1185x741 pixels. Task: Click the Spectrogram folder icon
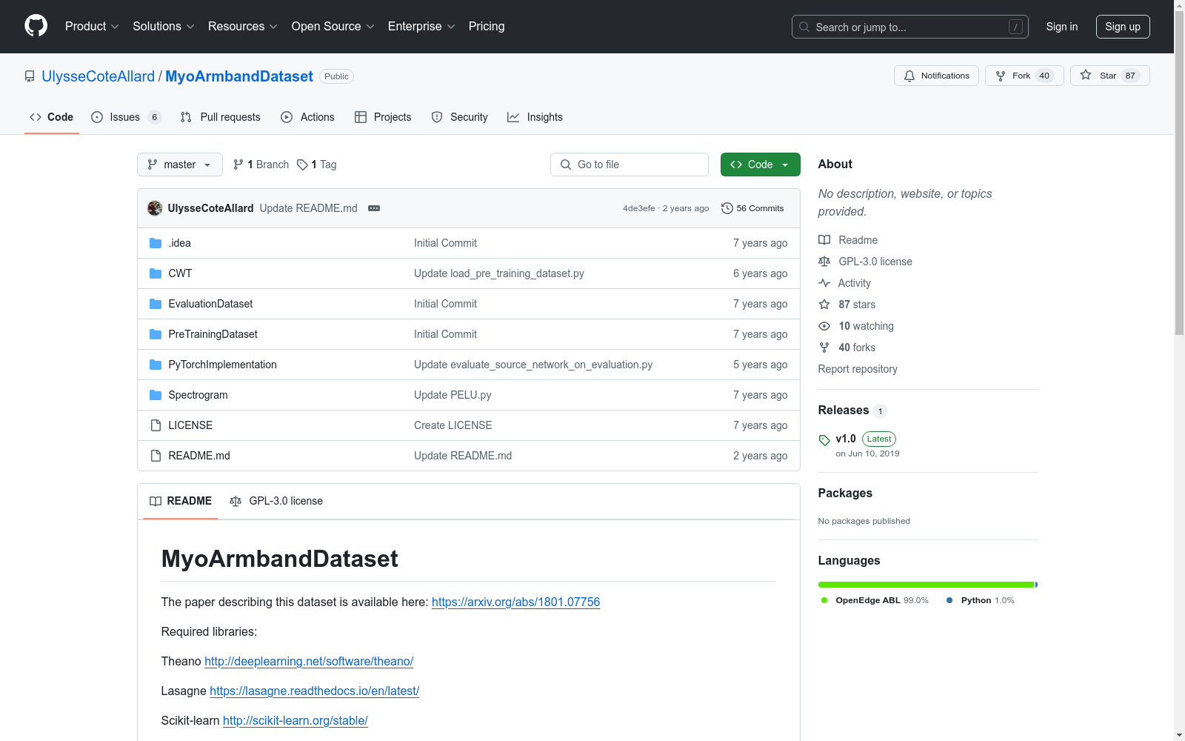pyautogui.click(x=156, y=395)
